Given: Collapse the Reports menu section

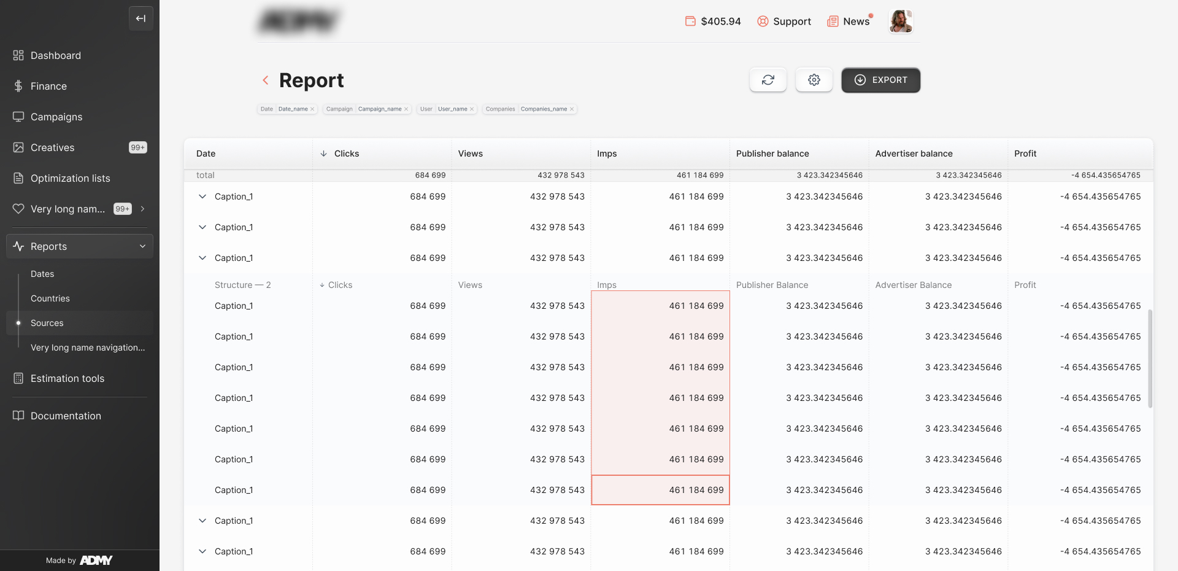Looking at the screenshot, I should 142,246.
